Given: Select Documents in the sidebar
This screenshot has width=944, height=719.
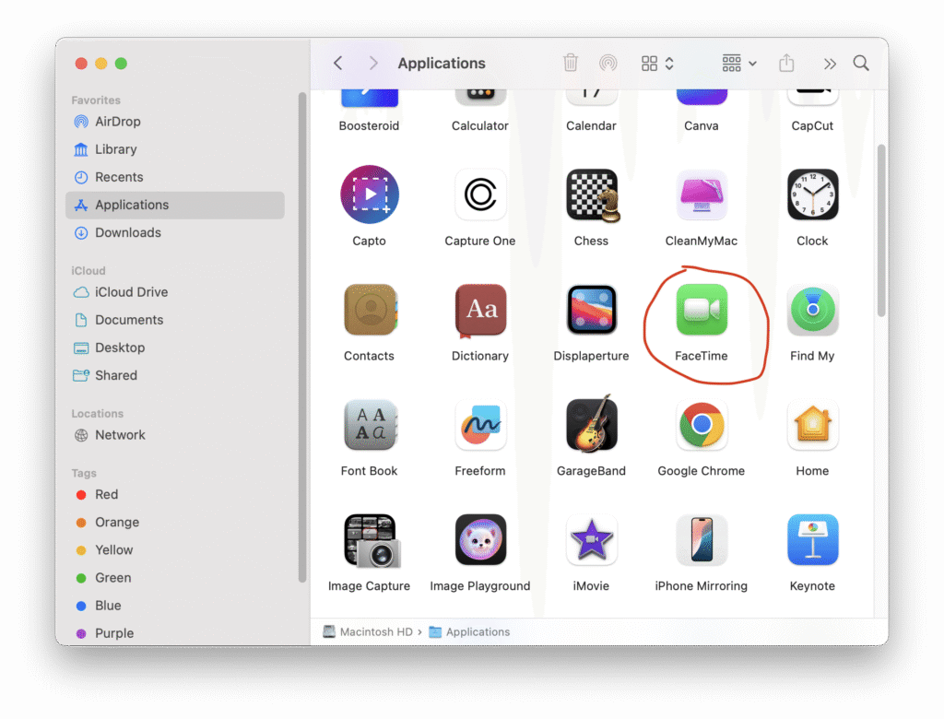Looking at the screenshot, I should (x=174, y=320).
